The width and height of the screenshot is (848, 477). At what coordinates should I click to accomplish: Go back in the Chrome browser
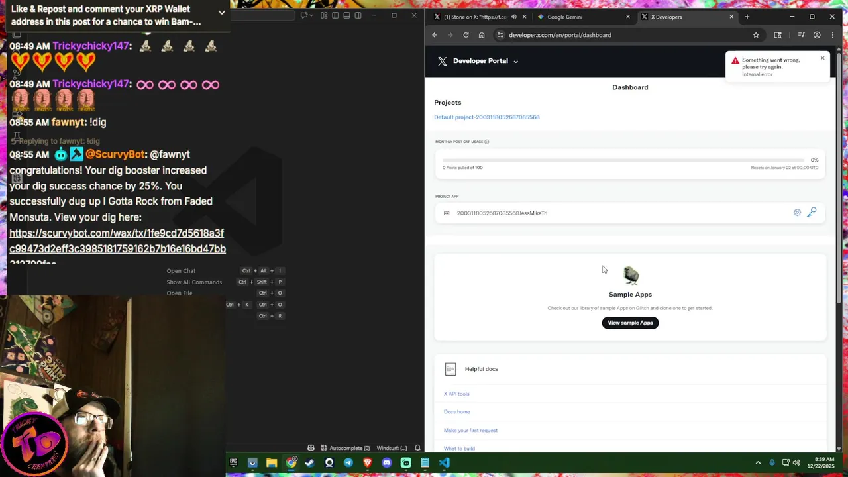click(435, 35)
